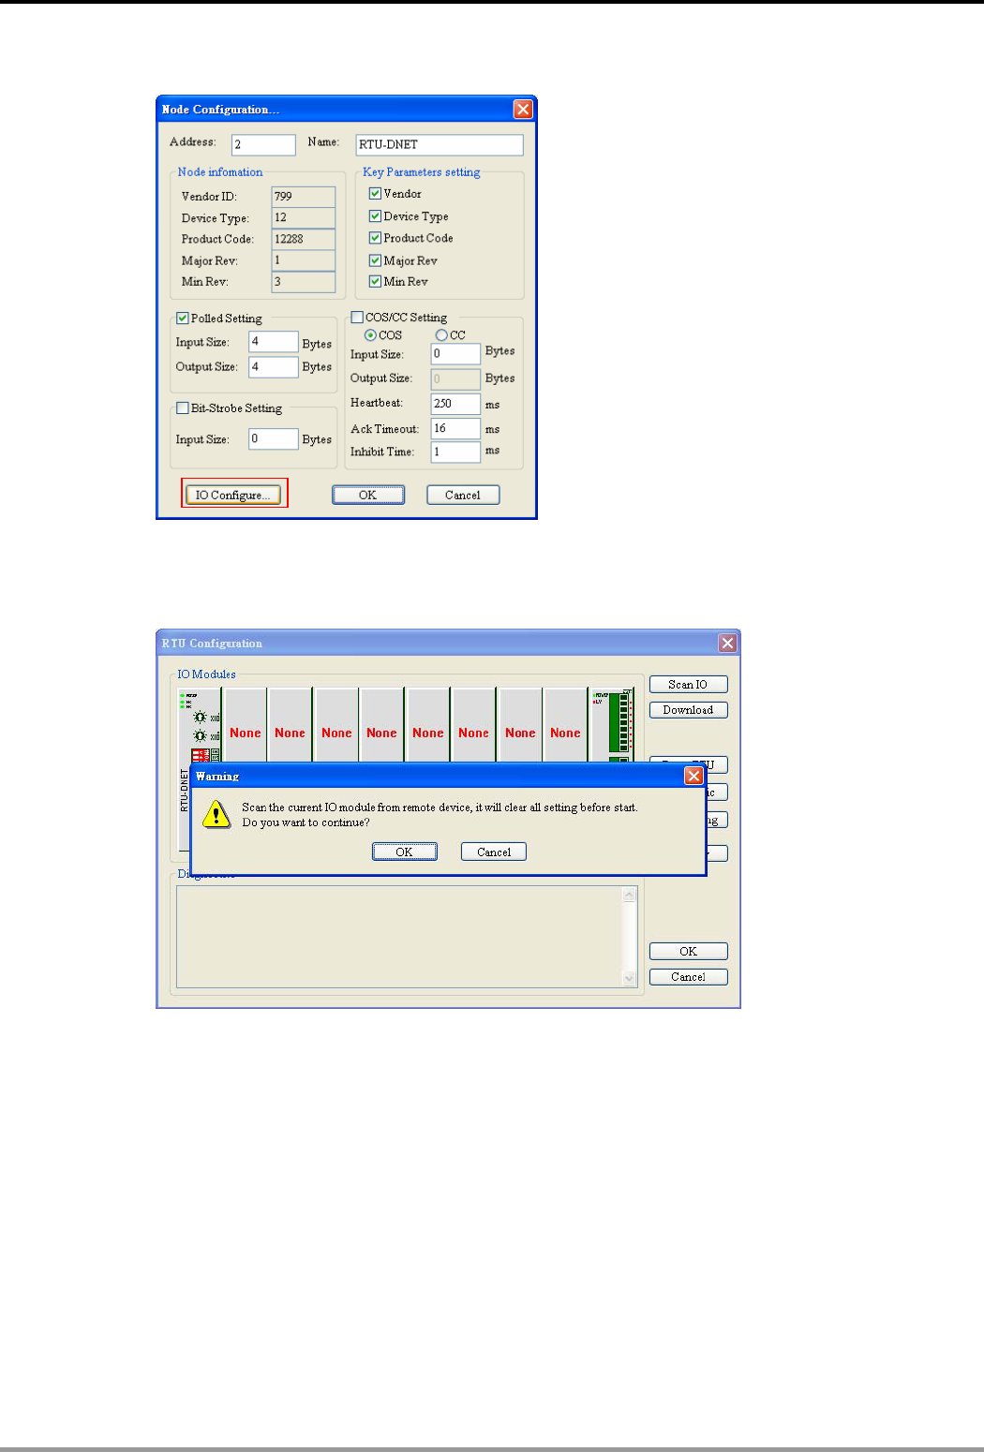Enable the COS/CC Setting checkbox
The height and width of the screenshot is (1452, 984).
tap(357, 318)
